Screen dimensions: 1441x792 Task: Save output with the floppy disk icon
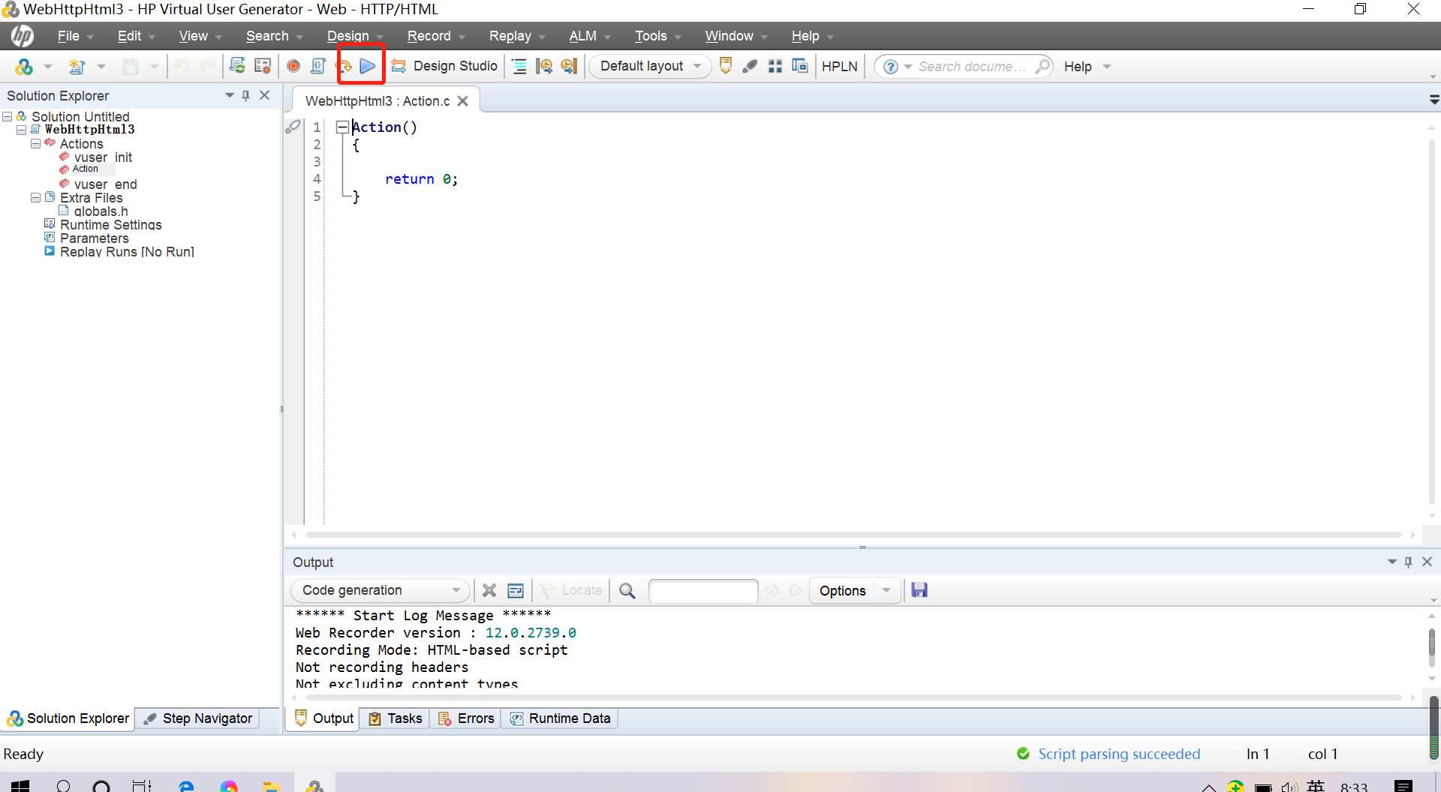pyautogui.click(x=919, y=590)
